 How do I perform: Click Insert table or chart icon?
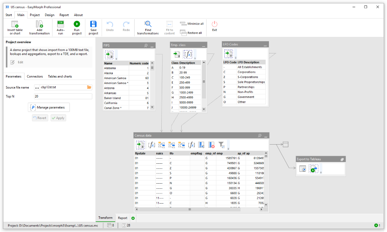[15, 24]
